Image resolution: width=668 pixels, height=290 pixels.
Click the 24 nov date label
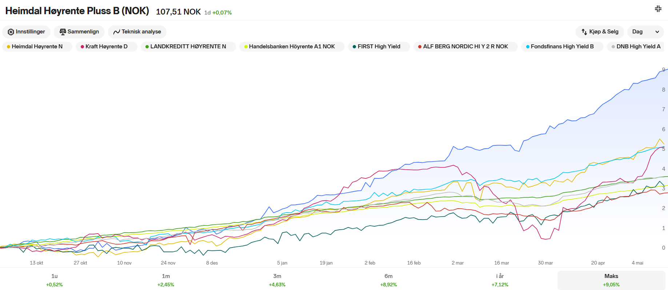pyautogui.click(x=168, y=263)
